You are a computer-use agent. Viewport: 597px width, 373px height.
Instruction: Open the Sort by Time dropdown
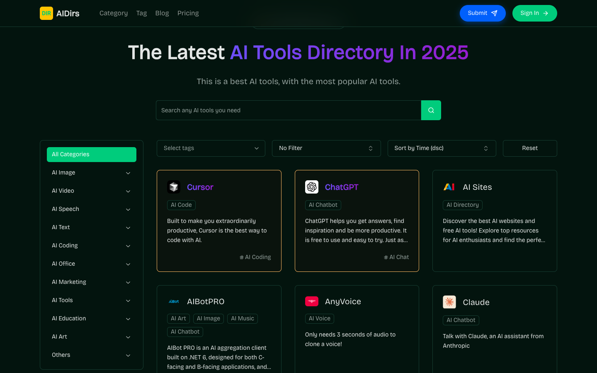[442, 148]
